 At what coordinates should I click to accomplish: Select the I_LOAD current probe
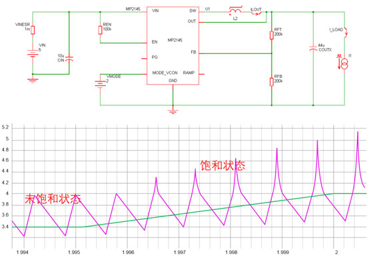pos(346,32)
